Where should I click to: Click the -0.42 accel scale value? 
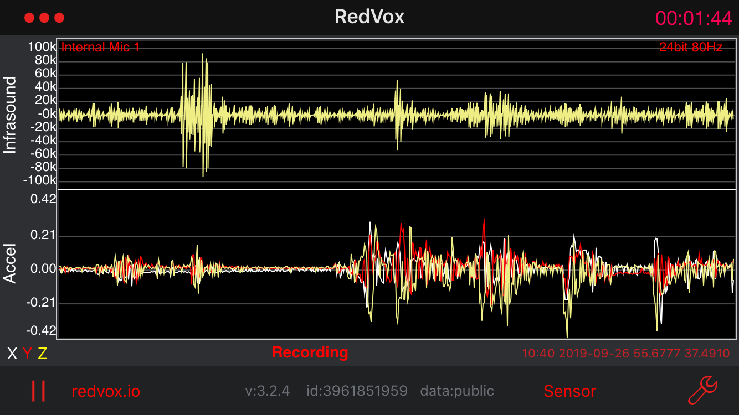[x=41, y=331]
